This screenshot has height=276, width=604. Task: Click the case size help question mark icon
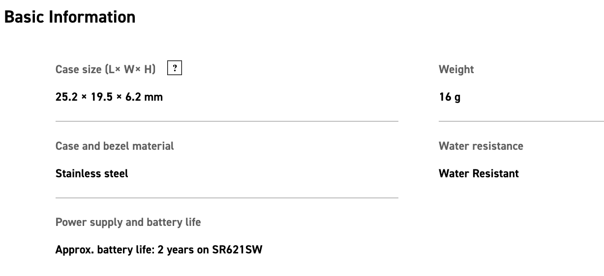[175, 68]
